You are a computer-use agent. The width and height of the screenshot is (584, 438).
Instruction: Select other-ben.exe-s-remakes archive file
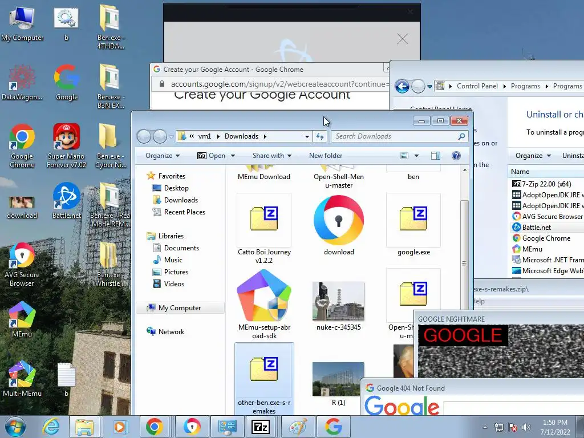pyautogui.click(x=264, y=379)
